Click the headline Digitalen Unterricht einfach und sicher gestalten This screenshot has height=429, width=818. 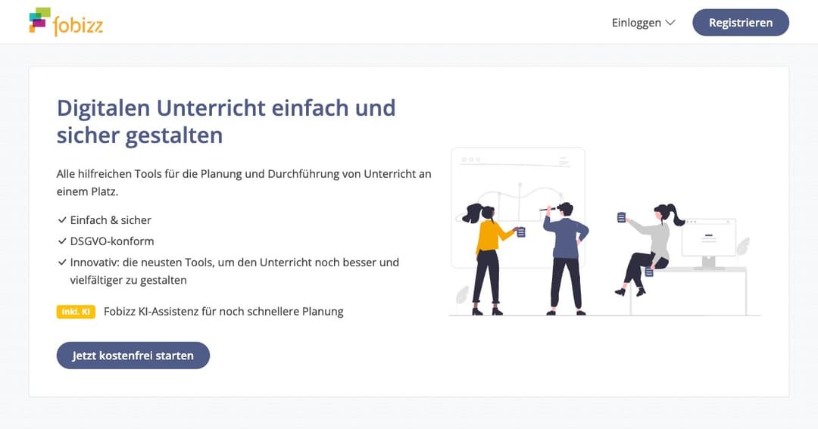click(x=226, y=122)
